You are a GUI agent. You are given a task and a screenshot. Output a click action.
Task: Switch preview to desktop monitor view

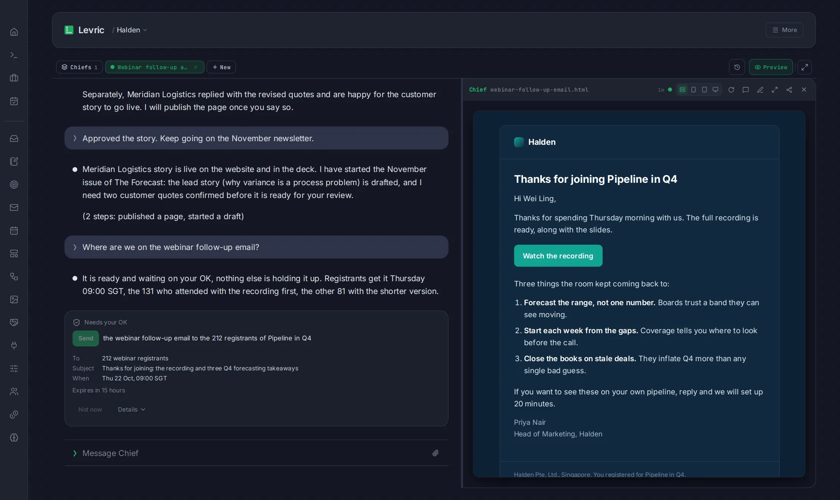click(x=716, y=90)
